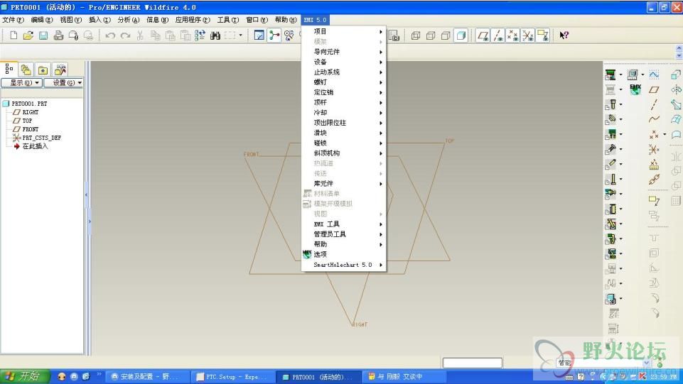The image size is (683, 384).
Task: Click the What's This help cursor icon
Action: coord(564,35)
